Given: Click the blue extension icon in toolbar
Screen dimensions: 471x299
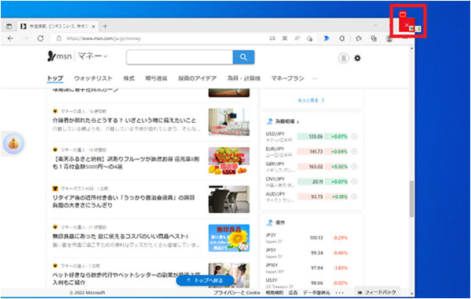Looking at the screenshot, I should tap(326, 38).
